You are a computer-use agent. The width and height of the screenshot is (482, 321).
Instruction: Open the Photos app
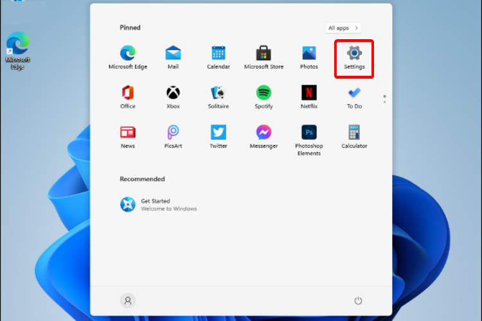pos(309,57)
